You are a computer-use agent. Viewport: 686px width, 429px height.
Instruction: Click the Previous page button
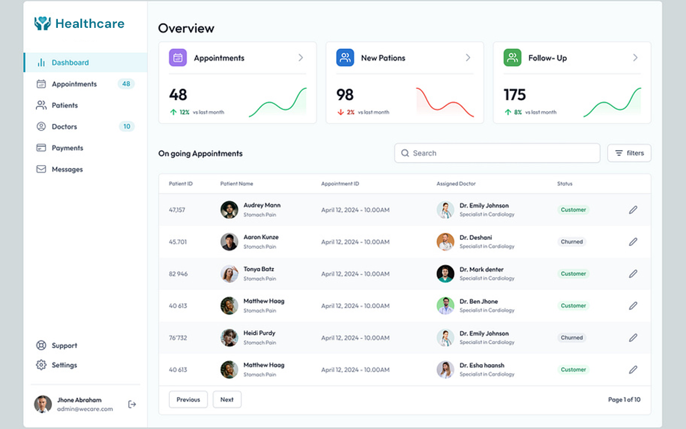point(188,399)
